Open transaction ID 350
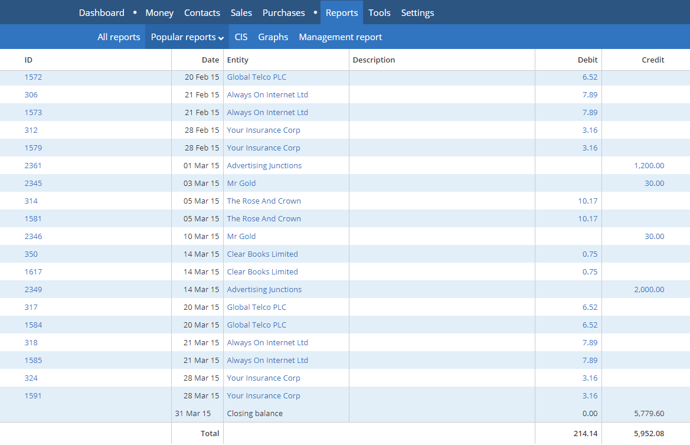Viewport: 690px width, 445px height. coord(31,254)
